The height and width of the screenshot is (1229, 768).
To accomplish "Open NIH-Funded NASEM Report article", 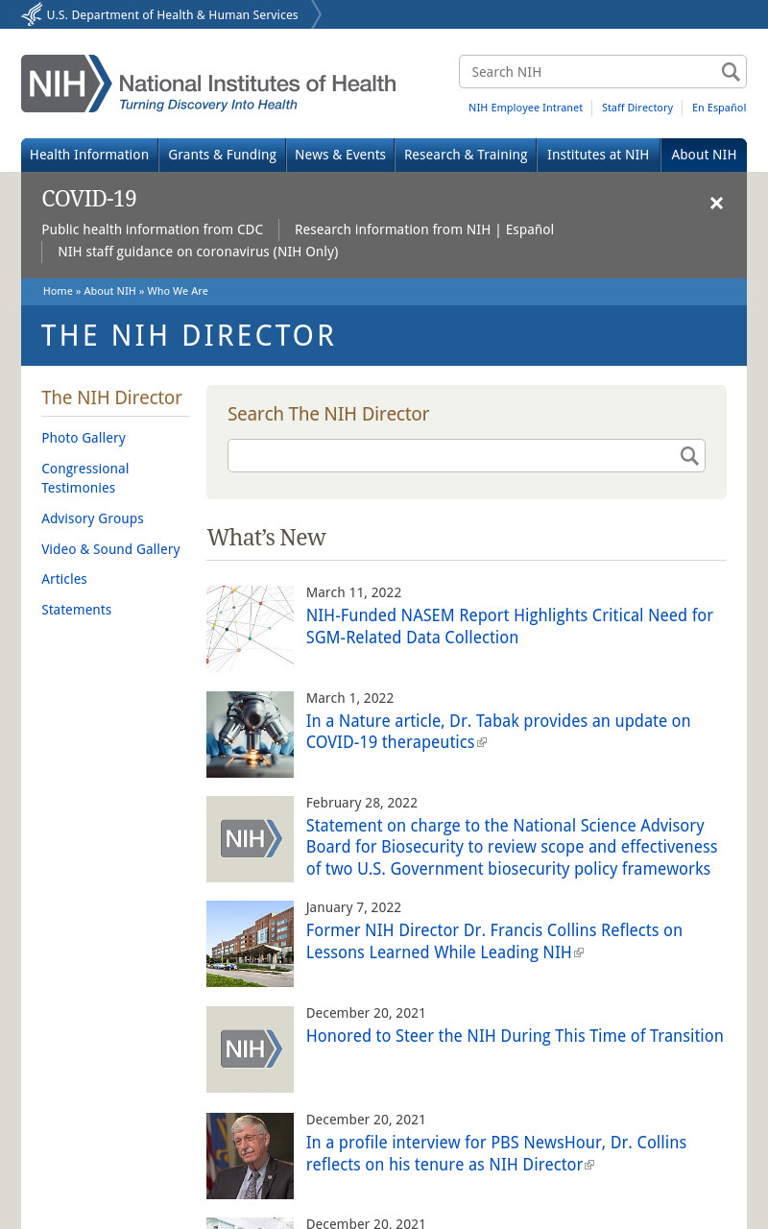I will [x=510, y=626].
